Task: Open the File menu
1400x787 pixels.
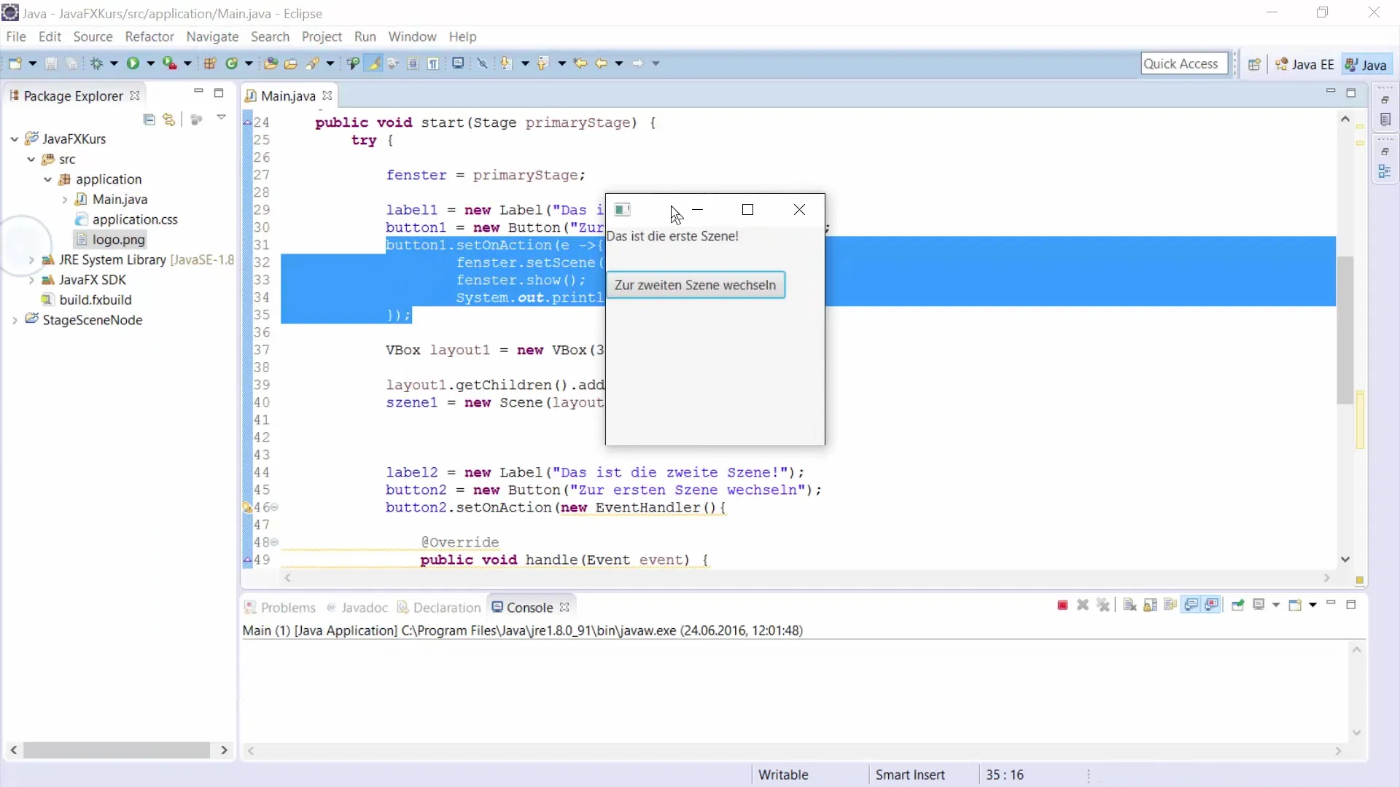Action: (x=16, y=36)
